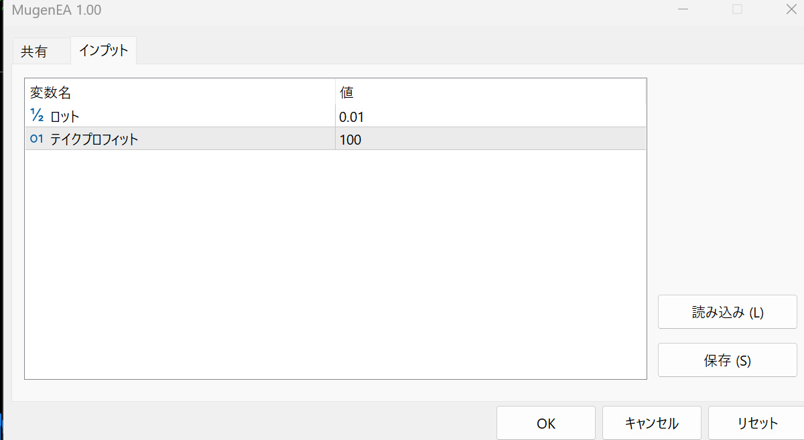Viewport: 804px width, 440px height.
Task: Select the ロット variable row label
Action: (x=65, y=117)
